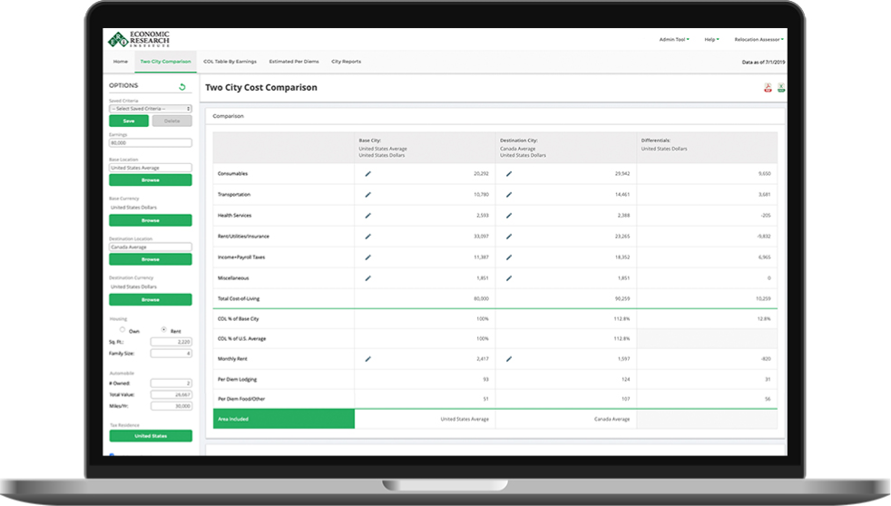Select the Own housing radio button

(x=123, y=330)
